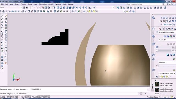This screenshot has height=99, width=176.
Task: Select the Polygon draw tool
Action: [x=2, y=25]
